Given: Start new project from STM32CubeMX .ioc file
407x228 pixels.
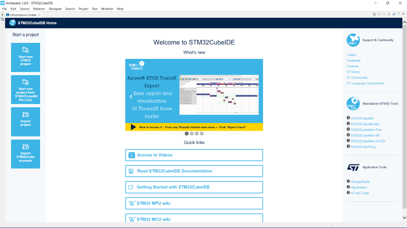Looking at the screenshot, I should 25,89.
